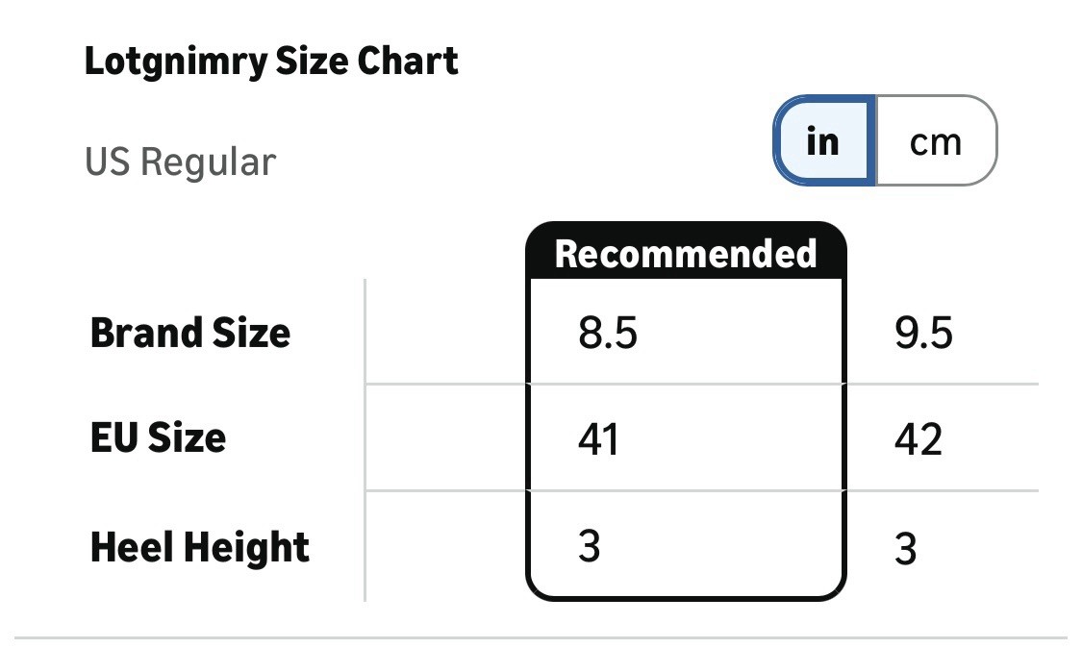Click the Brand Size row label
This screenshot has height=648, width=1082.
click(190, 334)
